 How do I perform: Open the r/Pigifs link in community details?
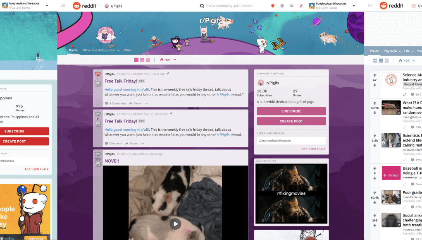point(273,83)
